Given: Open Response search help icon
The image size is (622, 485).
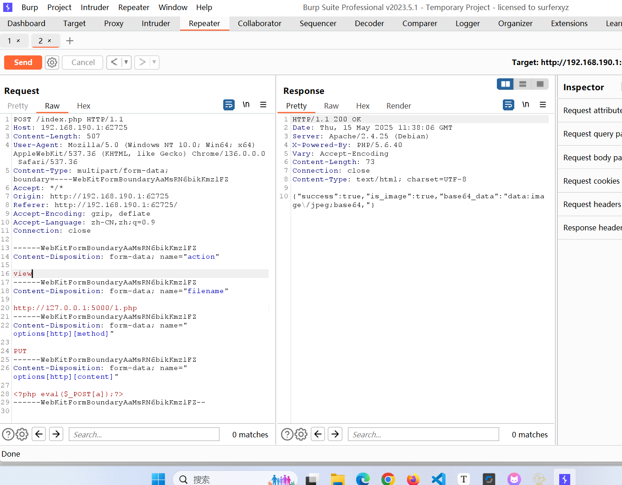Looking at the screenshot, I should [x=287, y=434].
